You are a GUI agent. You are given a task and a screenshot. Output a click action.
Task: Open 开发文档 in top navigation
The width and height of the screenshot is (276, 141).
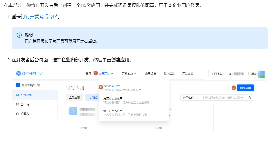pos(188,73)
